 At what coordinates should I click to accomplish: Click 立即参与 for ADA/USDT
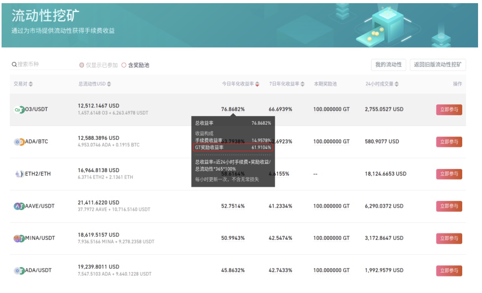pyautogui.click(x=449, y=270)
